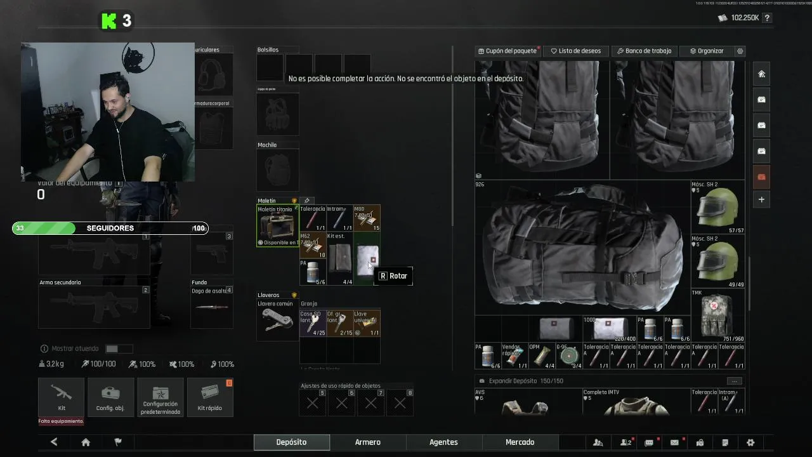Screen dimensions: 812x457
Task: Open the mail envelope icon in bottom bar
Action: pos(674,442)
